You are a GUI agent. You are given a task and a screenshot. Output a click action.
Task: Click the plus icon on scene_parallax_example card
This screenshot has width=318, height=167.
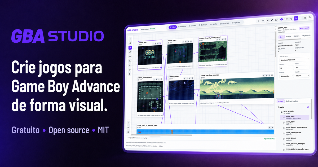(x=263, y=76)
